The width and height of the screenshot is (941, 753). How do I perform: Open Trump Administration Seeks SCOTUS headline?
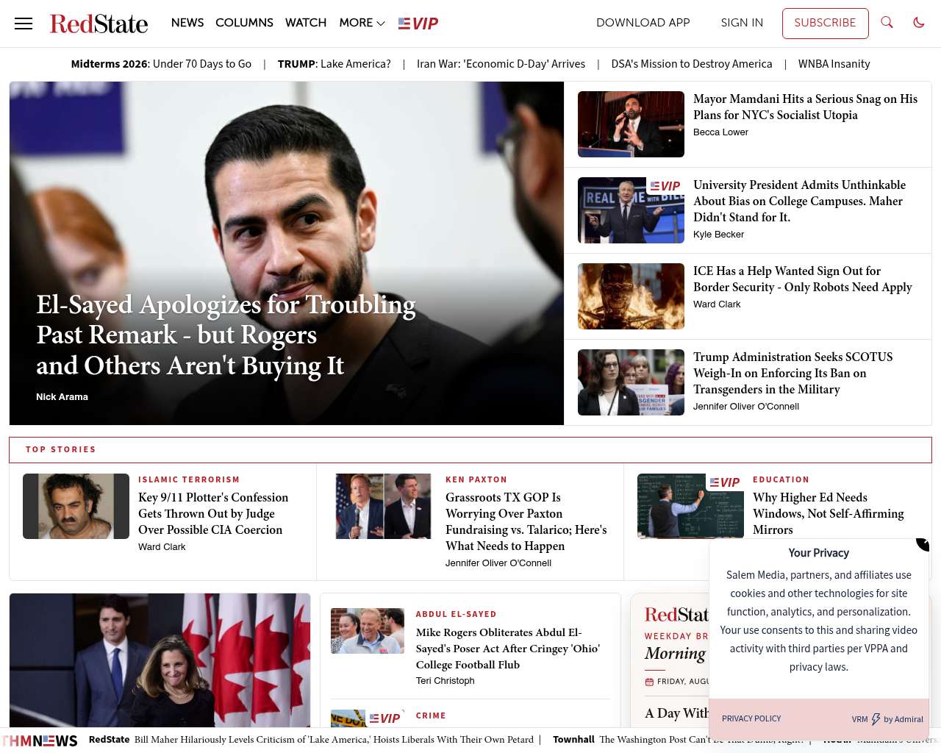(793, 373)
